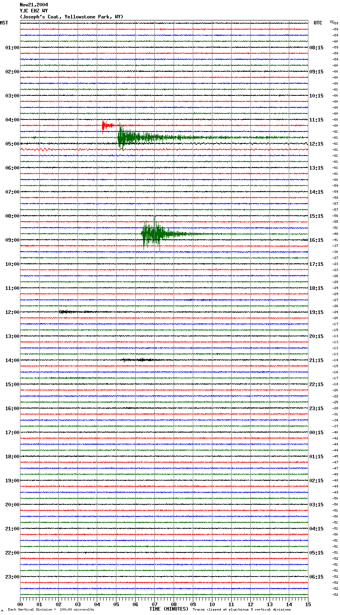Click the 13:15 UTC time label
The height and width of the screenshot is (615, 340).
click(316, 168)
